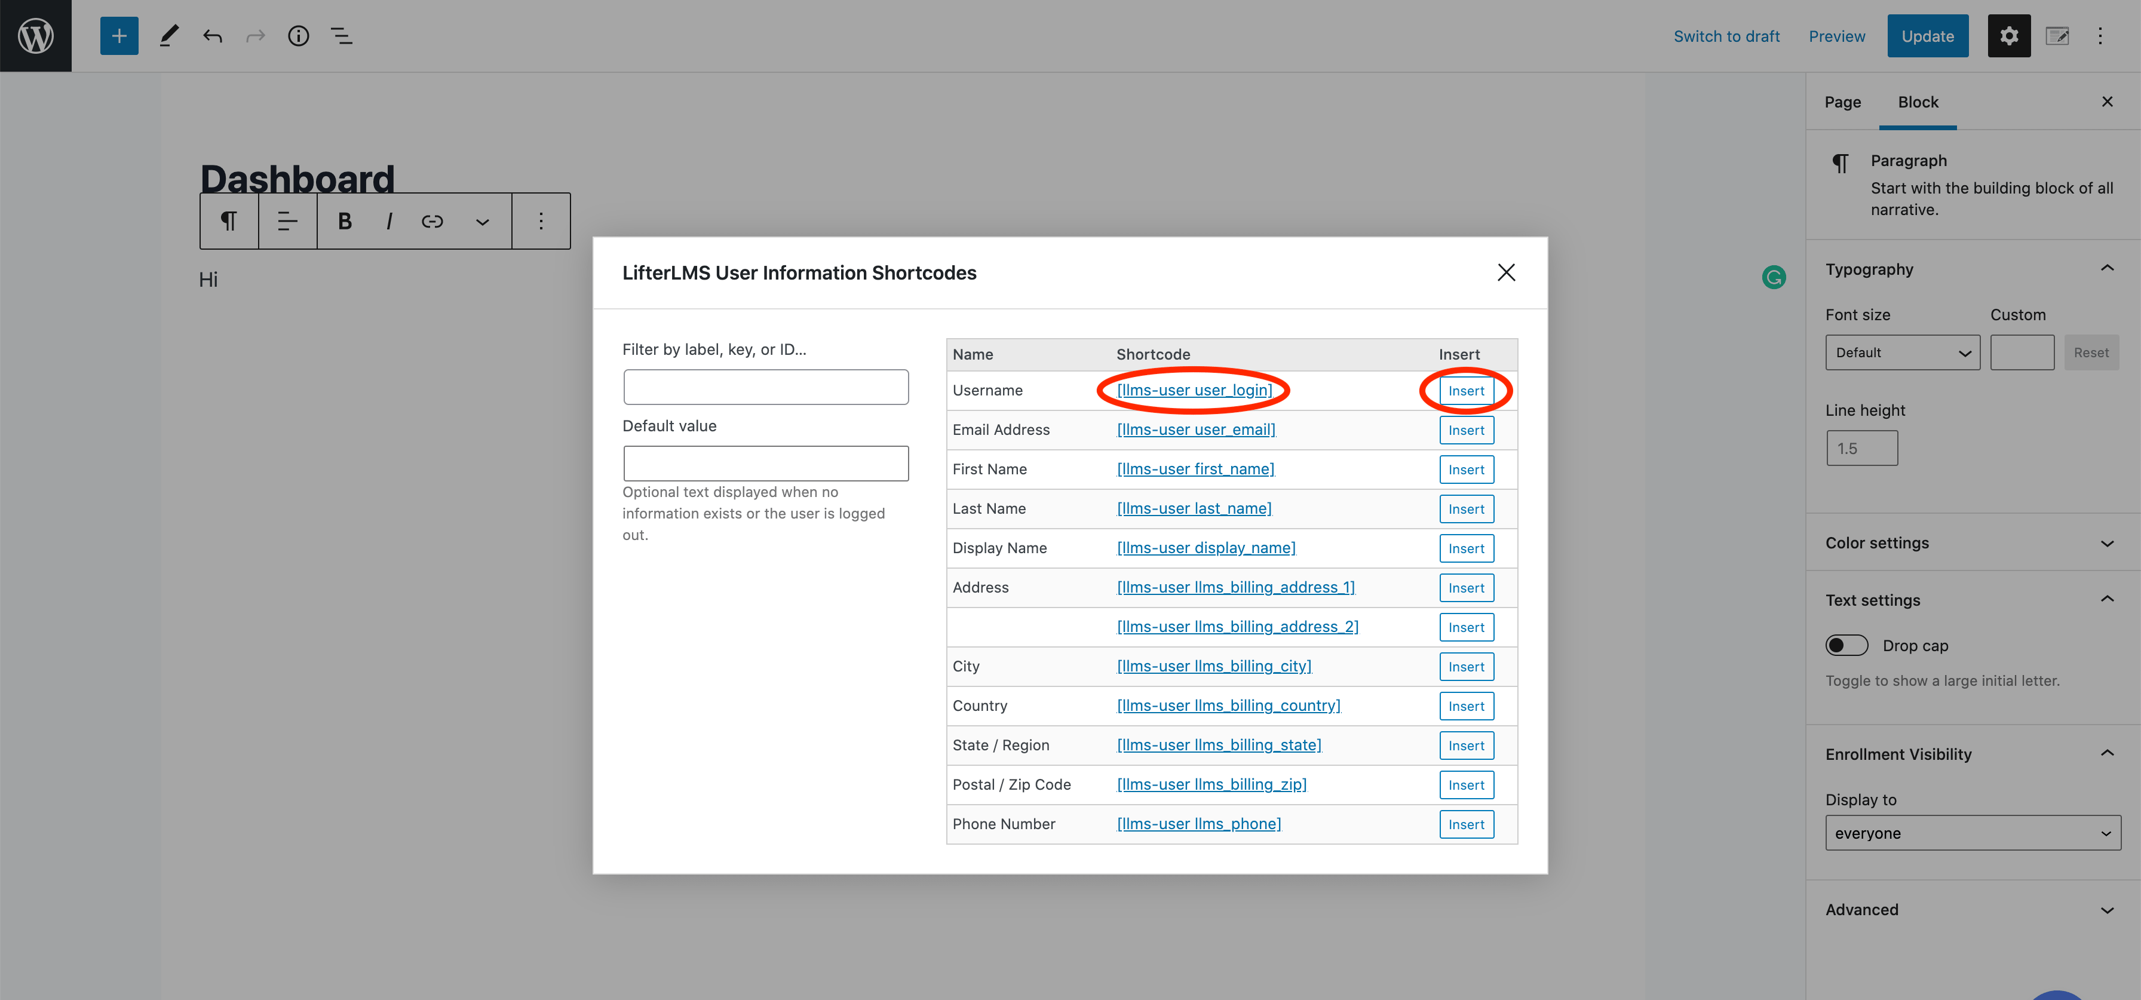
Task: Click Insert for the City row
Action: [x=1466, y=667]
